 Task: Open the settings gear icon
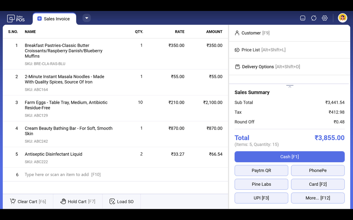click(x=324, y=18)
